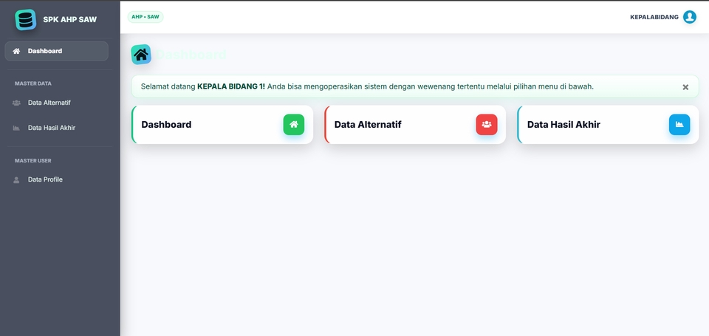Open the Data Hasil Akhir card title
Screen dimensions: 709x336
tap(564, 125)
